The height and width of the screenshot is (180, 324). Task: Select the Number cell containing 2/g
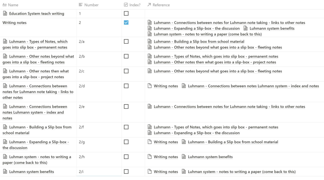[99, 142]
